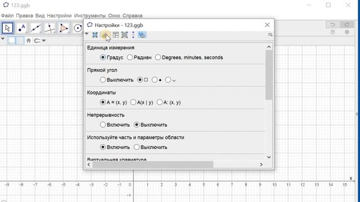Screen dimensions: 360x202
Task: Click the vertical scrollbar down arrow
Action: pyautogui.click(x=269, y=157)
